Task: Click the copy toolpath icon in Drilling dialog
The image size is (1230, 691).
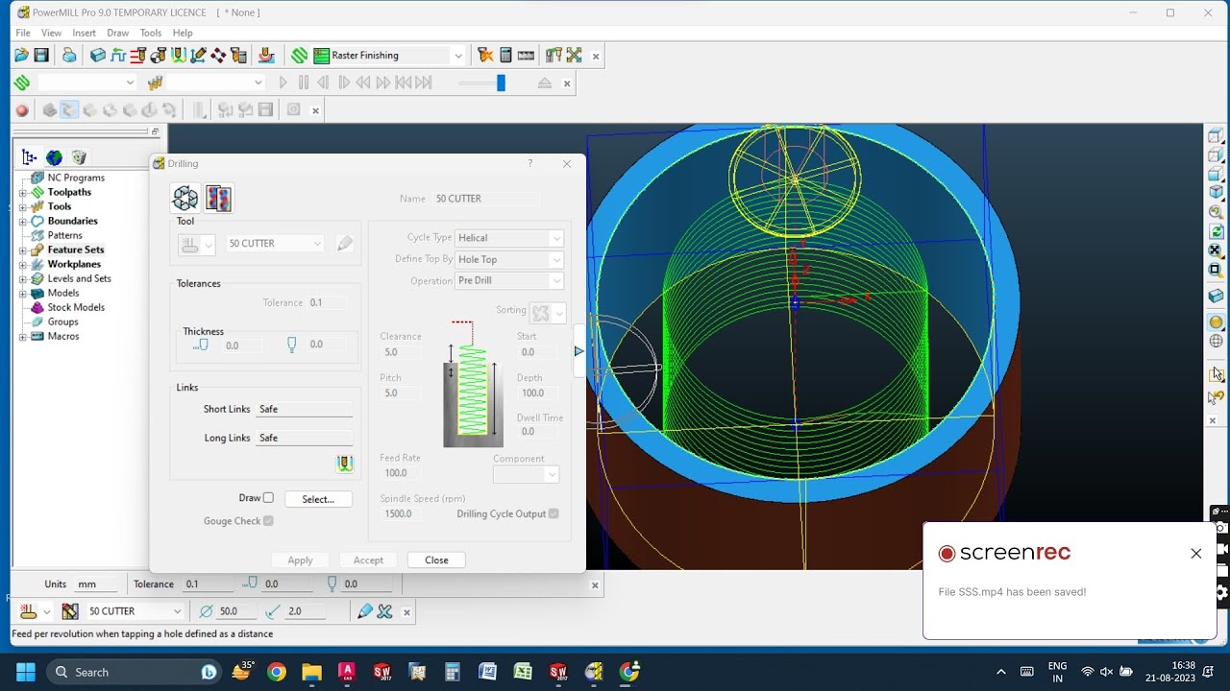Action: [218, 199]
